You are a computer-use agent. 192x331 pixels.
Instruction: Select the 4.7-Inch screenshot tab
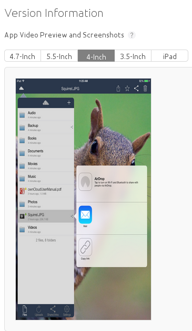click(x=23, y=56)
